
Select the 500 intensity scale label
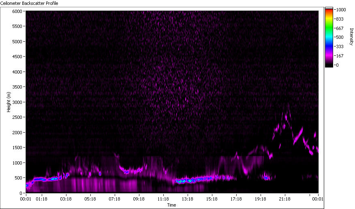[x=340, y=37]
